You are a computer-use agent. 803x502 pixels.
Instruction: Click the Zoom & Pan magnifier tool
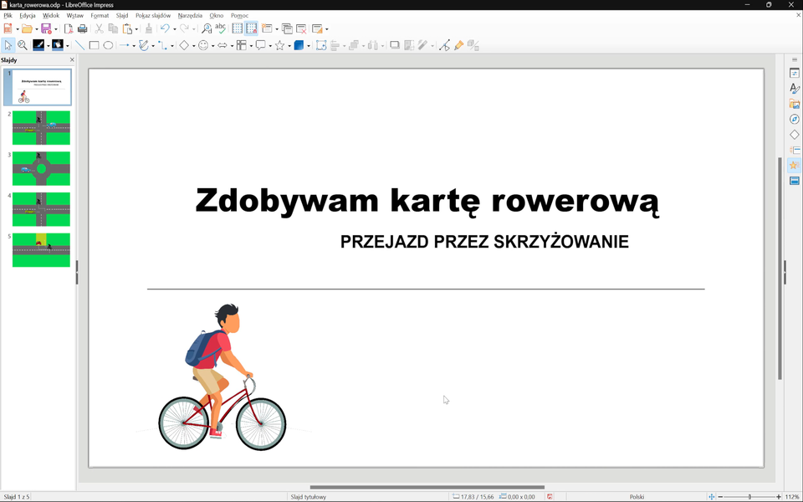click(x=23, y=45)
